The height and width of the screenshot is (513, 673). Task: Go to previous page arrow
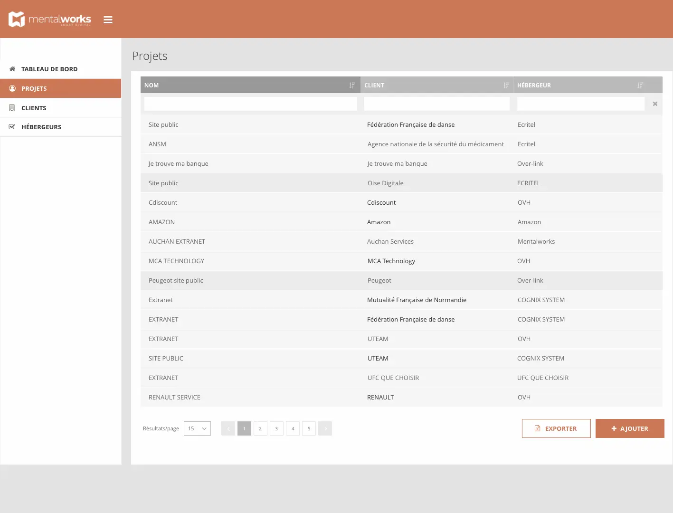point(228,428)
